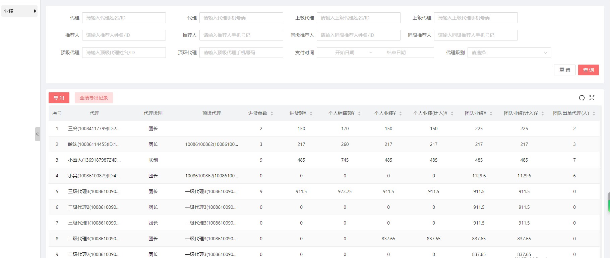Sort by 个人业绩¥ column sort icon
Image resolution: width=610 pixels, height=258 pixels.
click(x=401, y=113)
